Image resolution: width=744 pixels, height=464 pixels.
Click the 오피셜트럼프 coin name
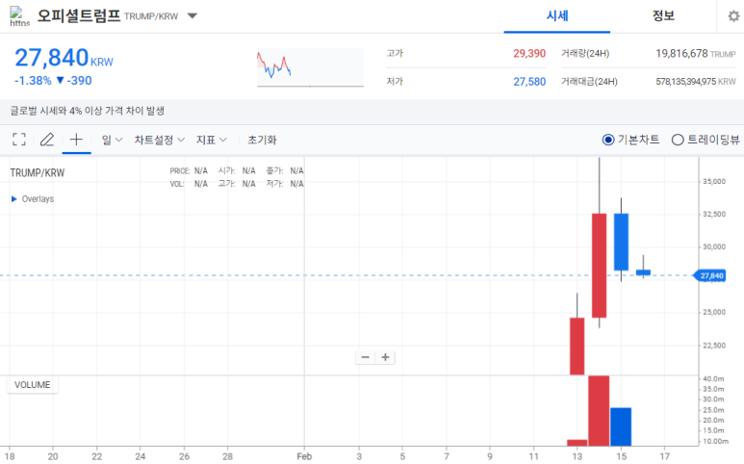click(79, 15)
